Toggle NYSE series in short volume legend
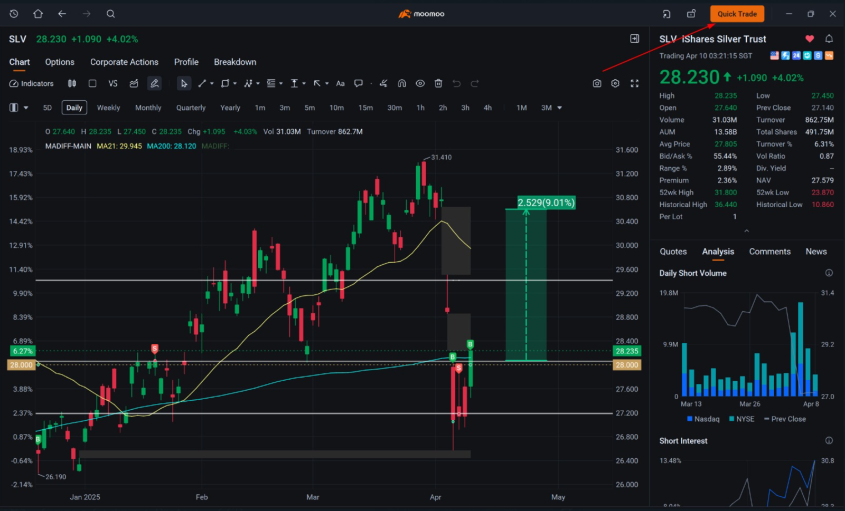Viewport: 845px width, 511px height. (741, 419)
